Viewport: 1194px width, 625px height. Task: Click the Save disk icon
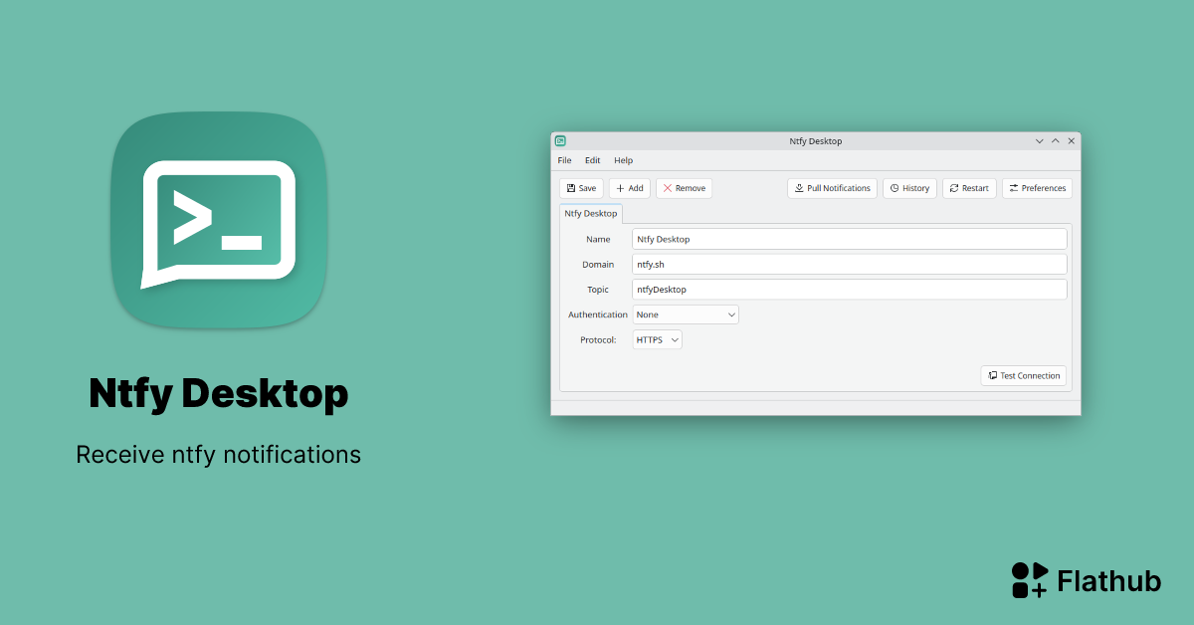[x=571, y=187]
